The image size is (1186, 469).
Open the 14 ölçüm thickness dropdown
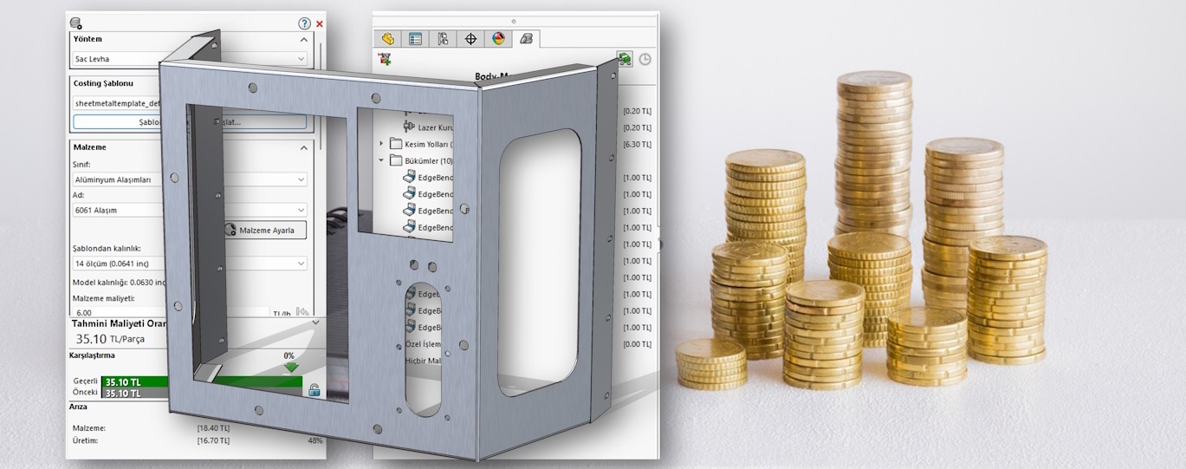pos(190,263)
